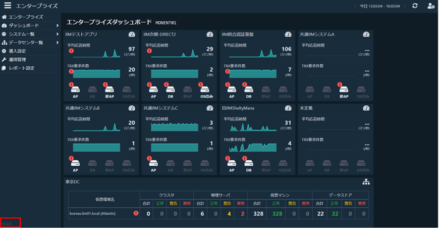Open the hamburger menu
This screenshot has width=439, height=228.
tap(8, 5)
